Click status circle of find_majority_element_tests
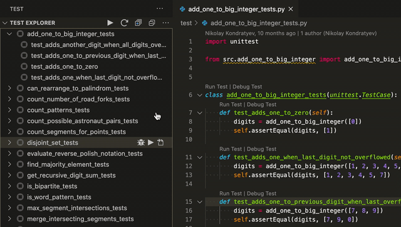Image resolution: width=401 pixels, height=227 pixels. [x=20, y=164]
